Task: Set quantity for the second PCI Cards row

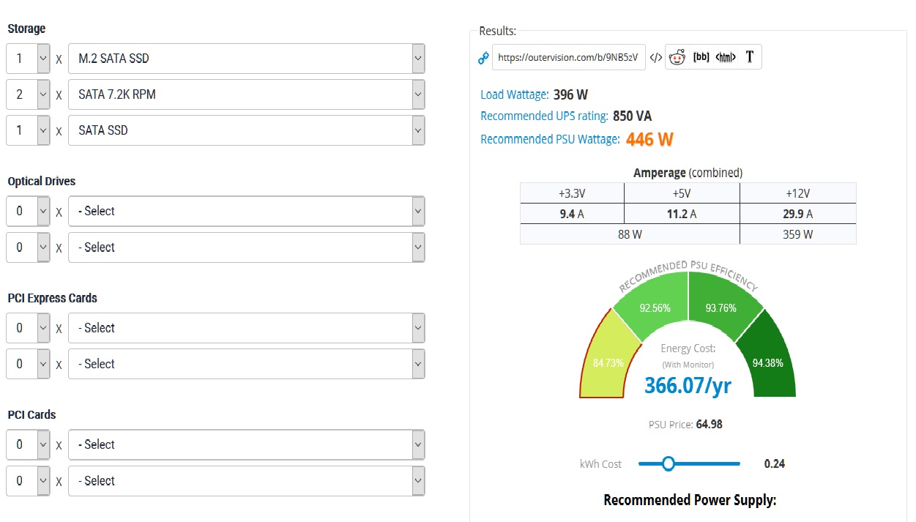Action: click(28, 481)
